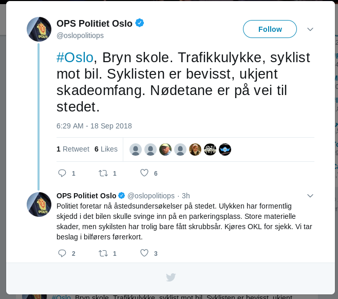This screenshot has height=299, width=338.
Task: View the 1 Retweet list
Action: (x=73, y=149)
